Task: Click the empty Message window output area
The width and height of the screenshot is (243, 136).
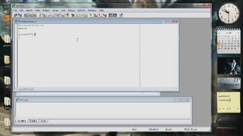Action: (103, 110)
